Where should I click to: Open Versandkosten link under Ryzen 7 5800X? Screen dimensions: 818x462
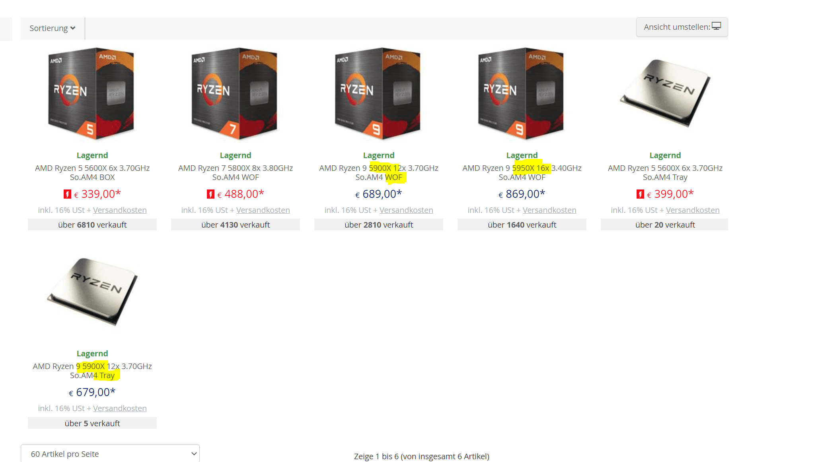tap(263, 210)
